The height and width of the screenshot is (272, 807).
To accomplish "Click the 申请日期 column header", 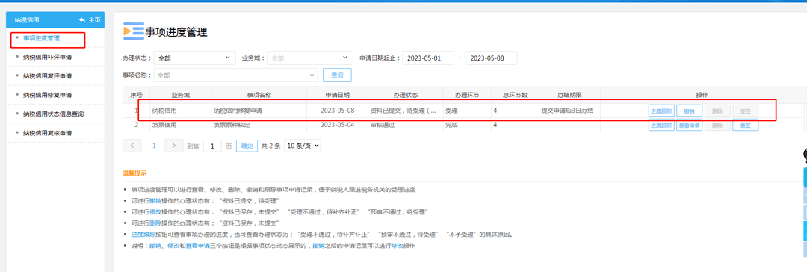I will [338, 96].
